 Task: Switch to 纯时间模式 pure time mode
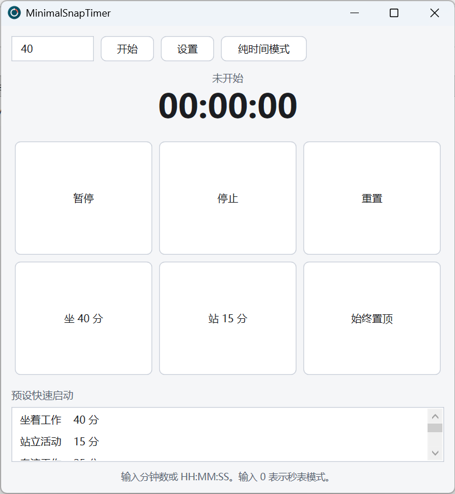(x=264, y=49)
